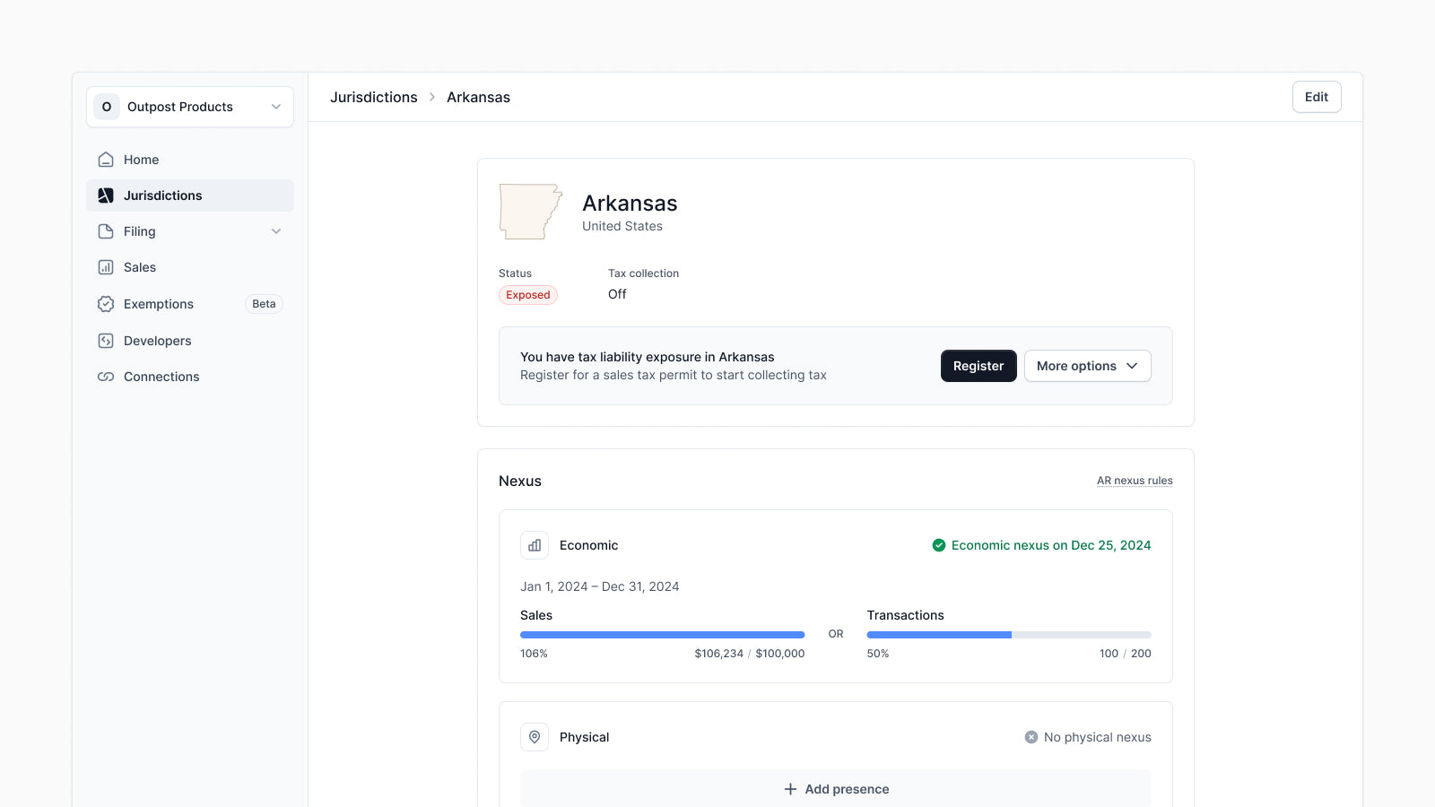1435x807 pixels.
Task: Click the Jurisdictions breadcrumb link
Action: tap(374, 97)
